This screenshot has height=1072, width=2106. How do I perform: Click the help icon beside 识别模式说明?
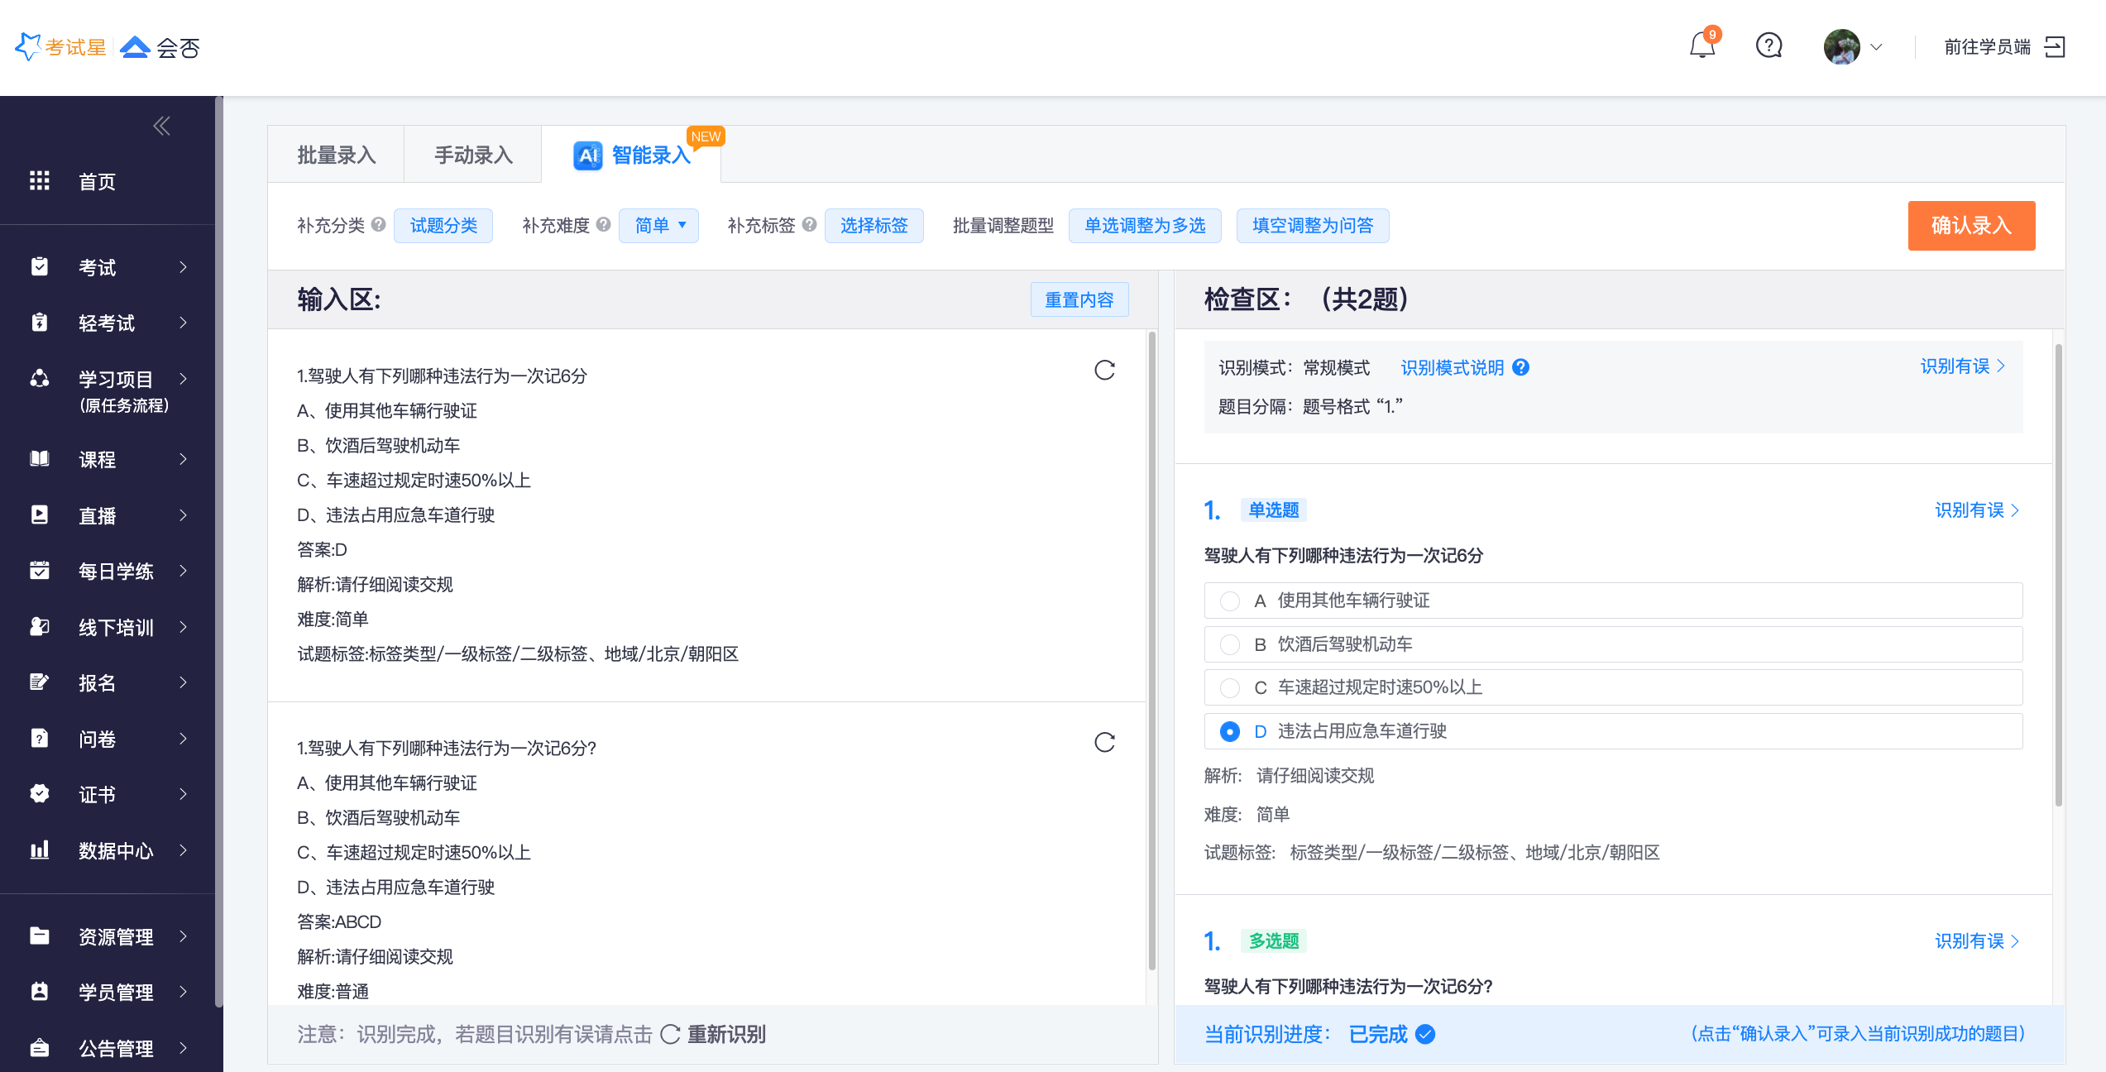pos(1520,367)
